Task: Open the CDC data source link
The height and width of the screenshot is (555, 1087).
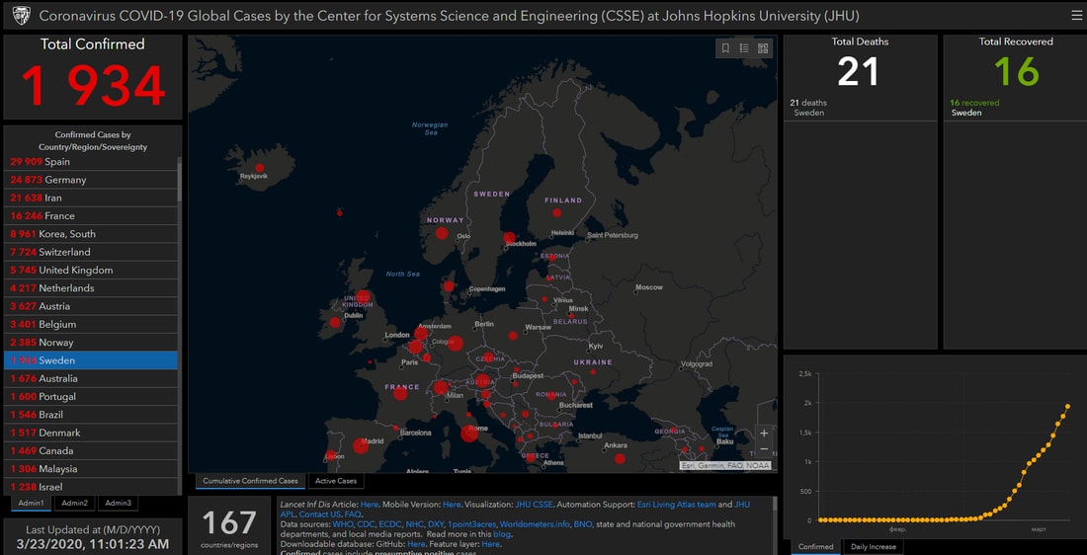Action: pyautogui.click(x=366, y=524)
